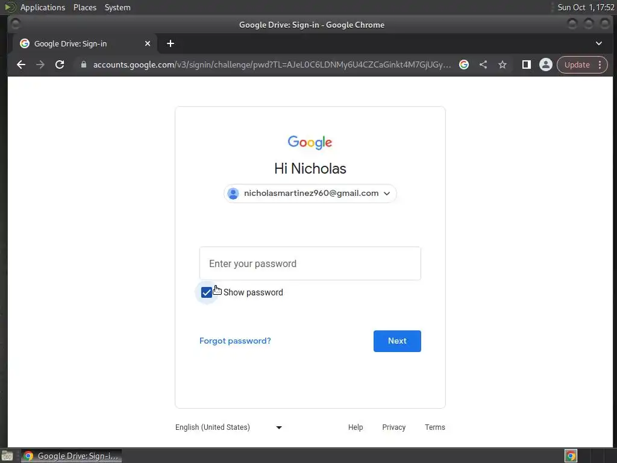Image resolution: width=617 pixels, height=463 pixels.
Task: Open the Places menu
Action: [84, 7]
